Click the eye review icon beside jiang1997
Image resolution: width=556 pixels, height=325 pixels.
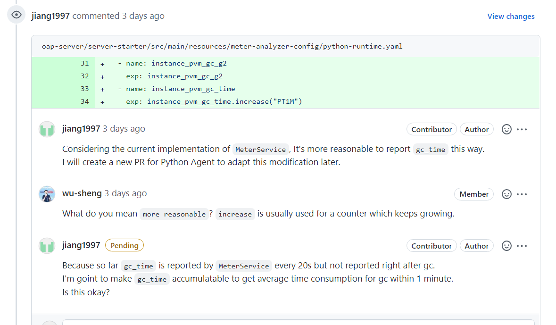pyautogui.click(x=17, y=15)
